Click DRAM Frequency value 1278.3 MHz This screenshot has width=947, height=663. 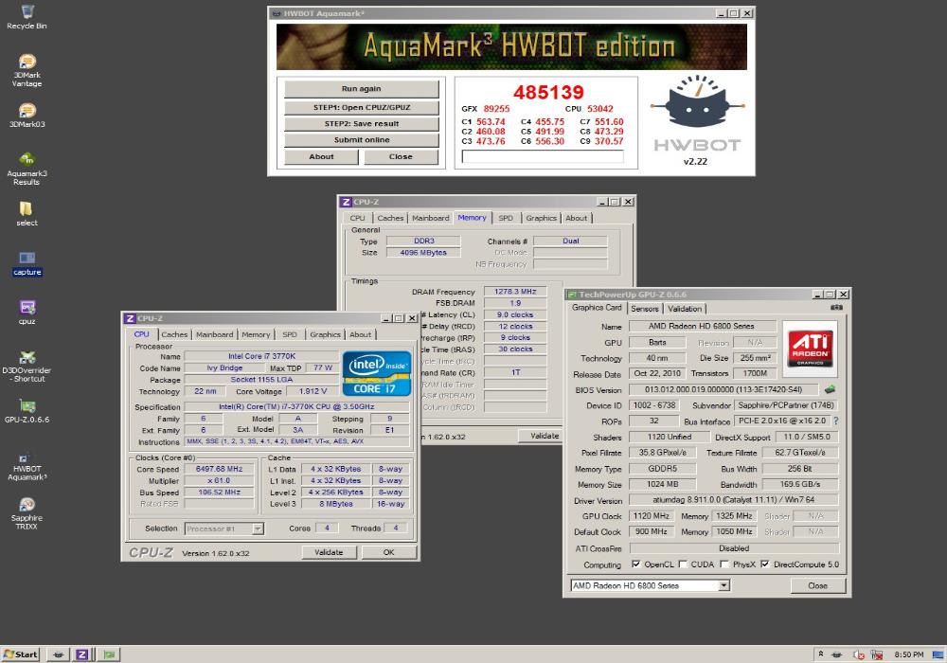pos(515,291)
